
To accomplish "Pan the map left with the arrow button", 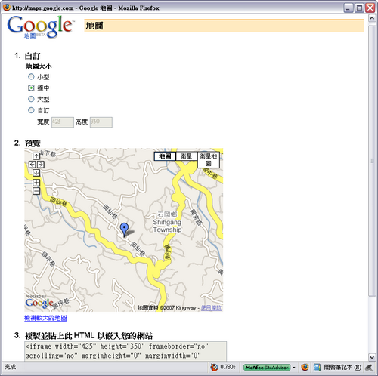I will (x=32, y=165).
